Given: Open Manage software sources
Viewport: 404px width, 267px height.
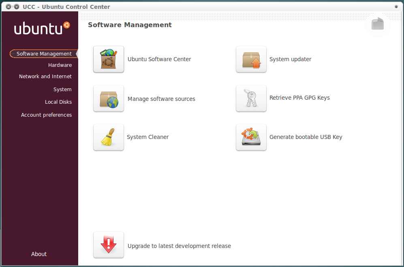Looking at the screenshot, I should point(108,98).
